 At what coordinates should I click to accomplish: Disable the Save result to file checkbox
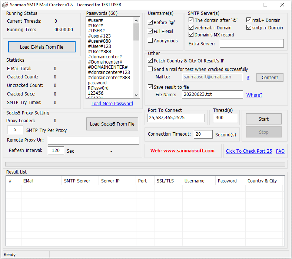150,87
